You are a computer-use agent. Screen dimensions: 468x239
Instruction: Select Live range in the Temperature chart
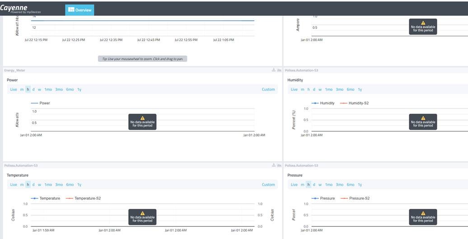(14, 184)
